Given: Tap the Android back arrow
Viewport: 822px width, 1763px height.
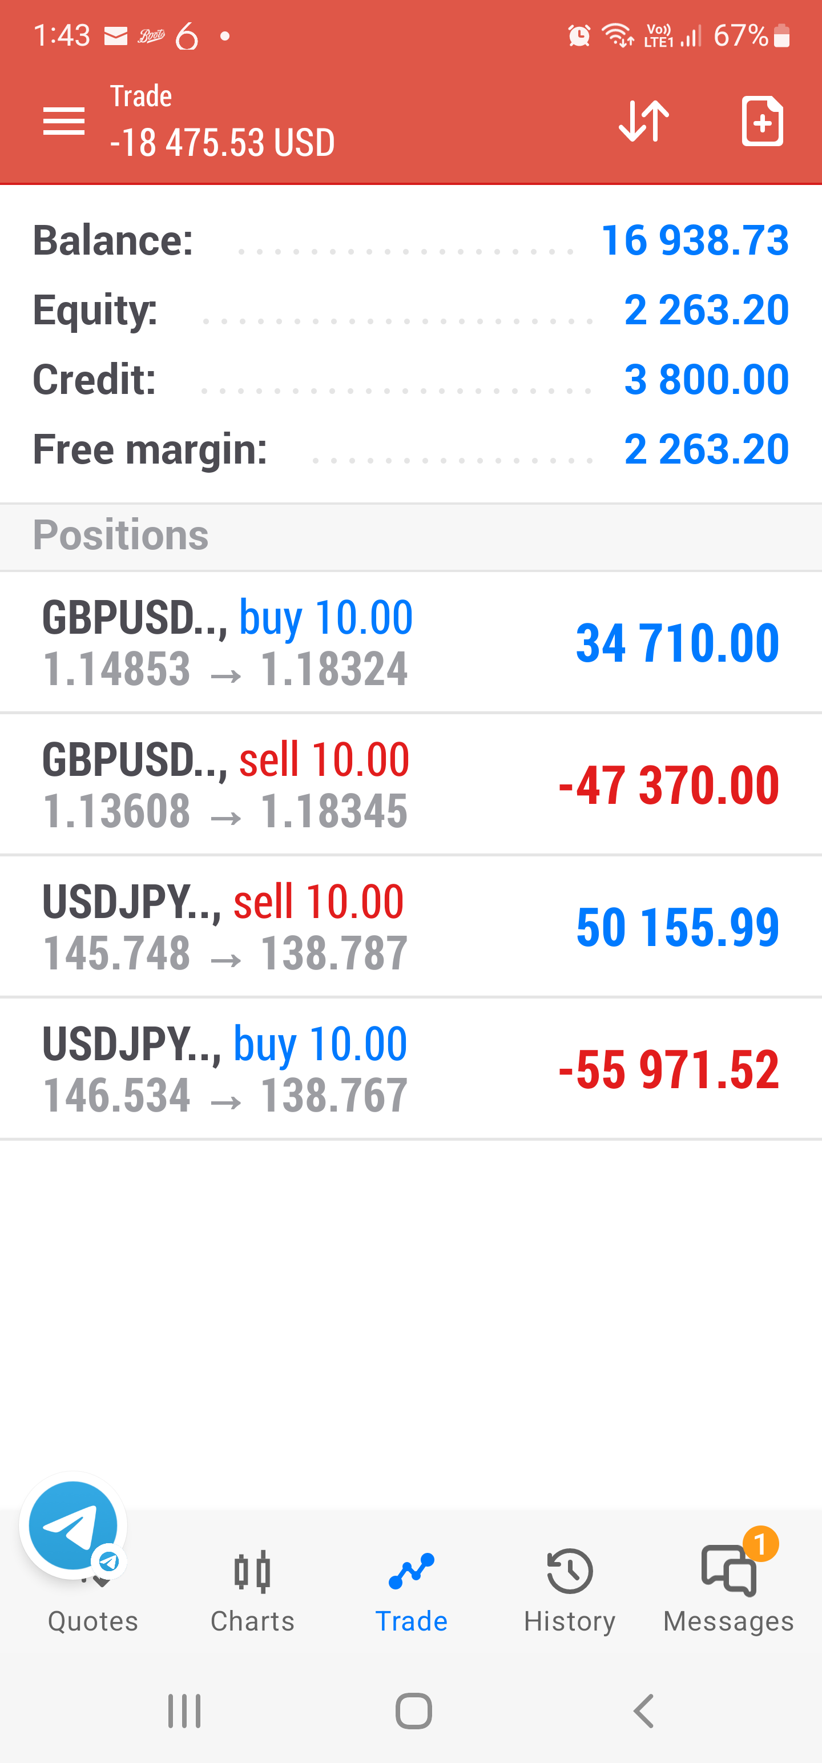Looking at the screenshot, I should pos(643,1711).
